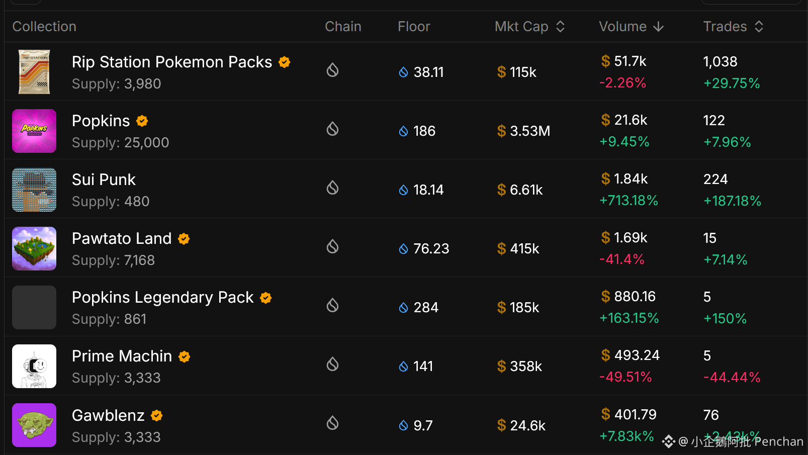Click Sui chain icon in Popkins Legendary Pack row

click(x=332, y=305)
